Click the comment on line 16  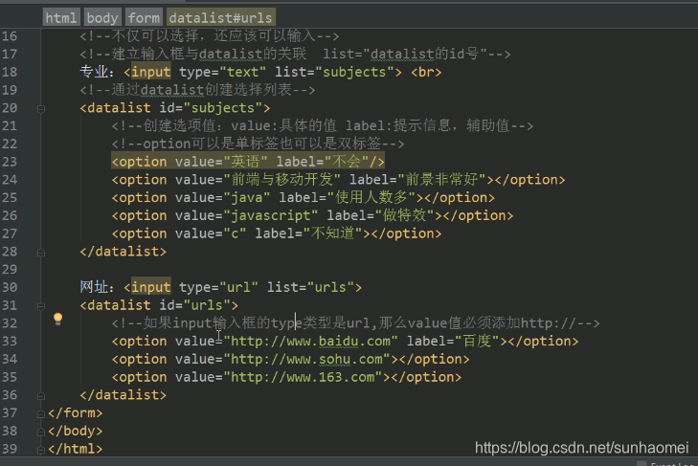pos(210,36)
